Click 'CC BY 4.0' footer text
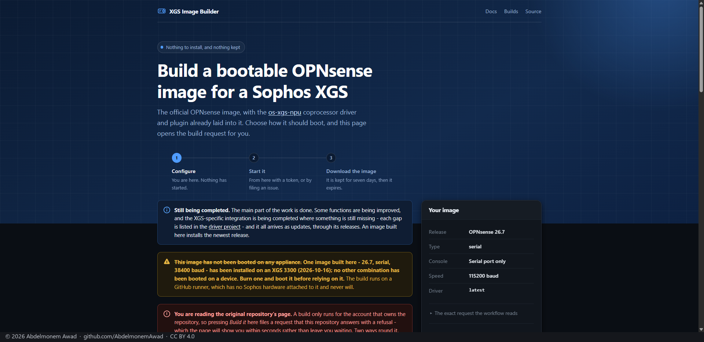This screenshot has height=342, width=704. point(182,337)
